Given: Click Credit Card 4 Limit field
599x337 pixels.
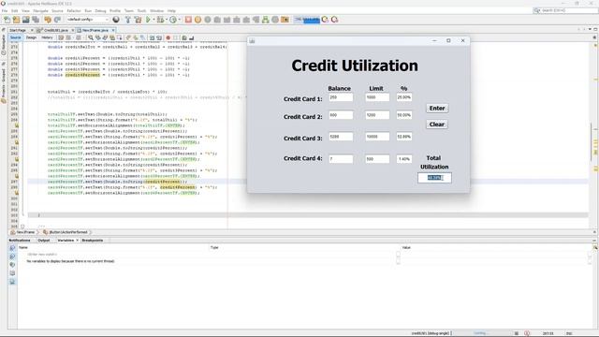Looking at the screenshot, I should pos(377,159).
